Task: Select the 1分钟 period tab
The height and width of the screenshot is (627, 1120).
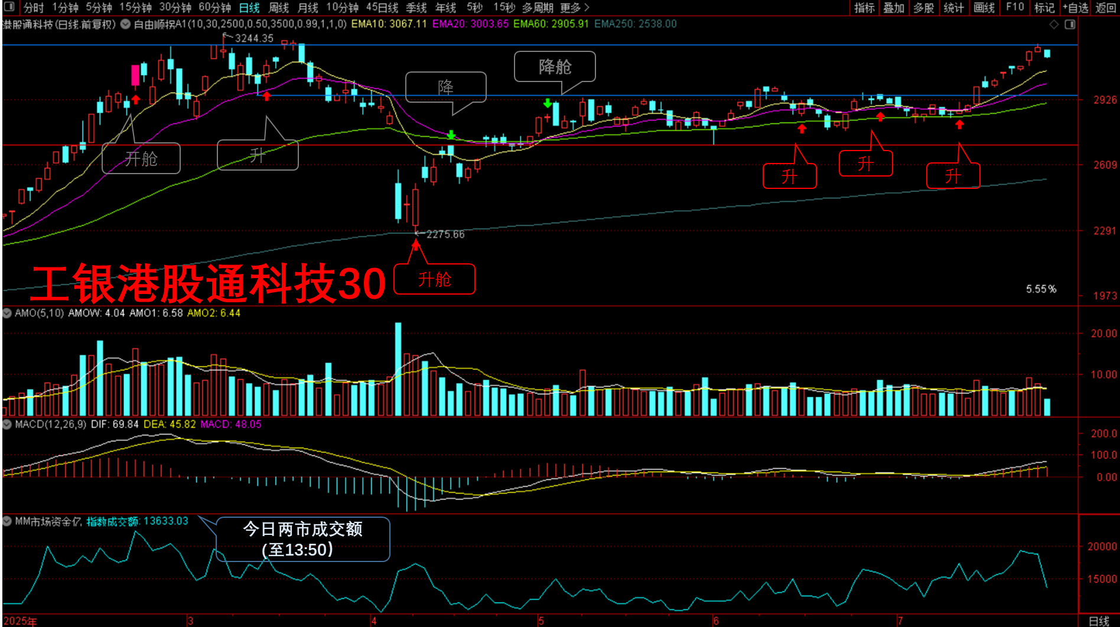Action: 65,8
